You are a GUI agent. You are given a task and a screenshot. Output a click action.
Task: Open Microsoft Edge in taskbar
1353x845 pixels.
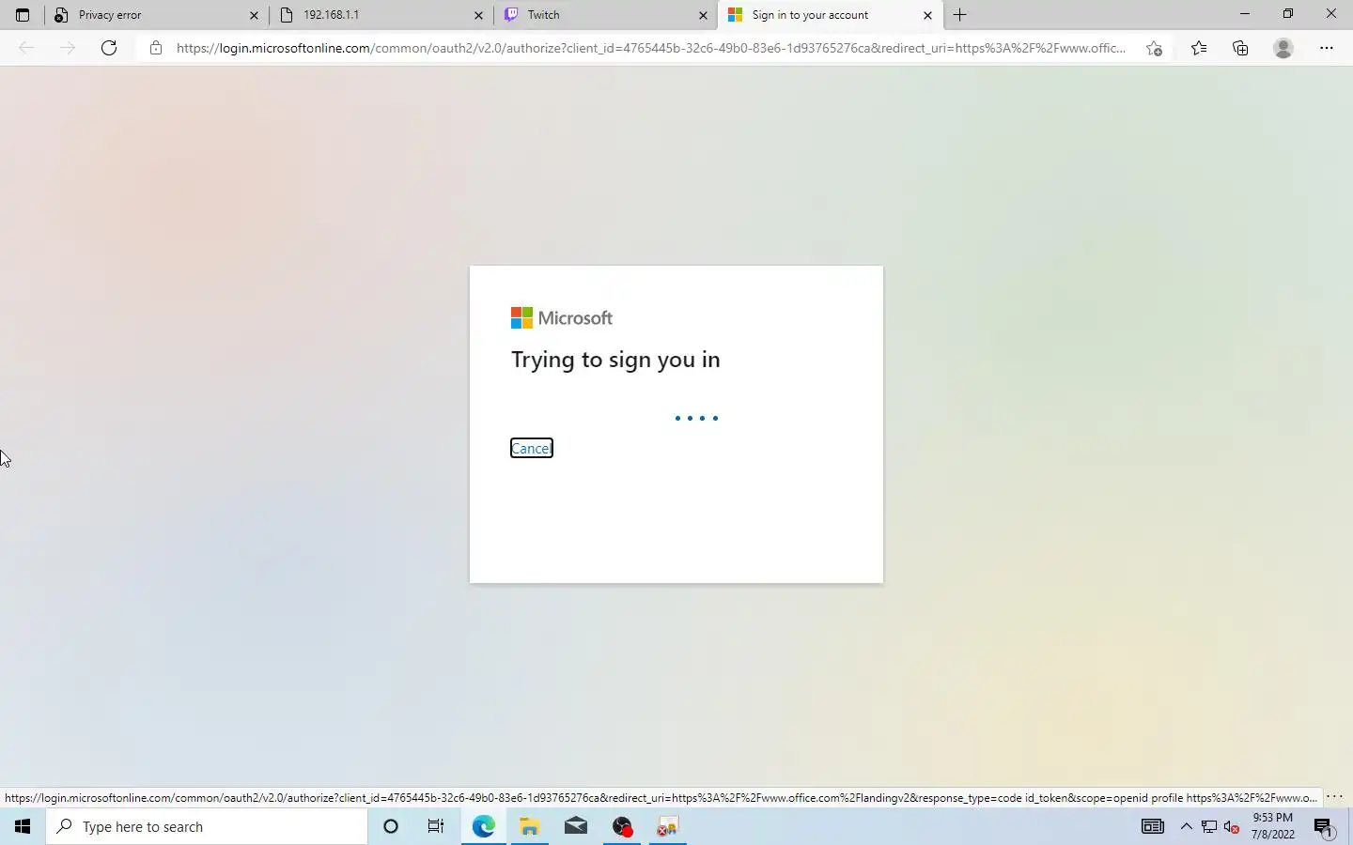click(x=483, y=826)
